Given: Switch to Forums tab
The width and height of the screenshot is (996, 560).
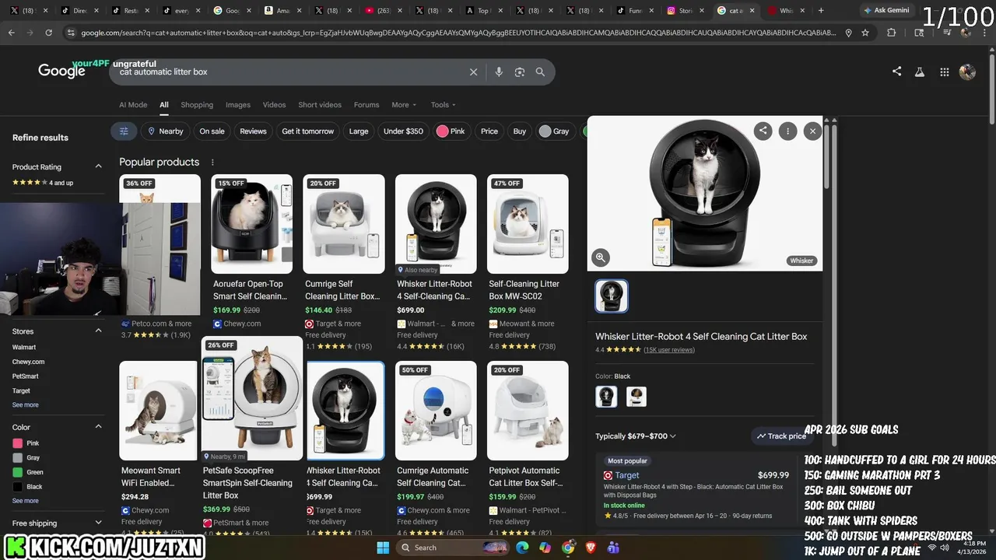Looking at the screenshot, I should (366, 105).
